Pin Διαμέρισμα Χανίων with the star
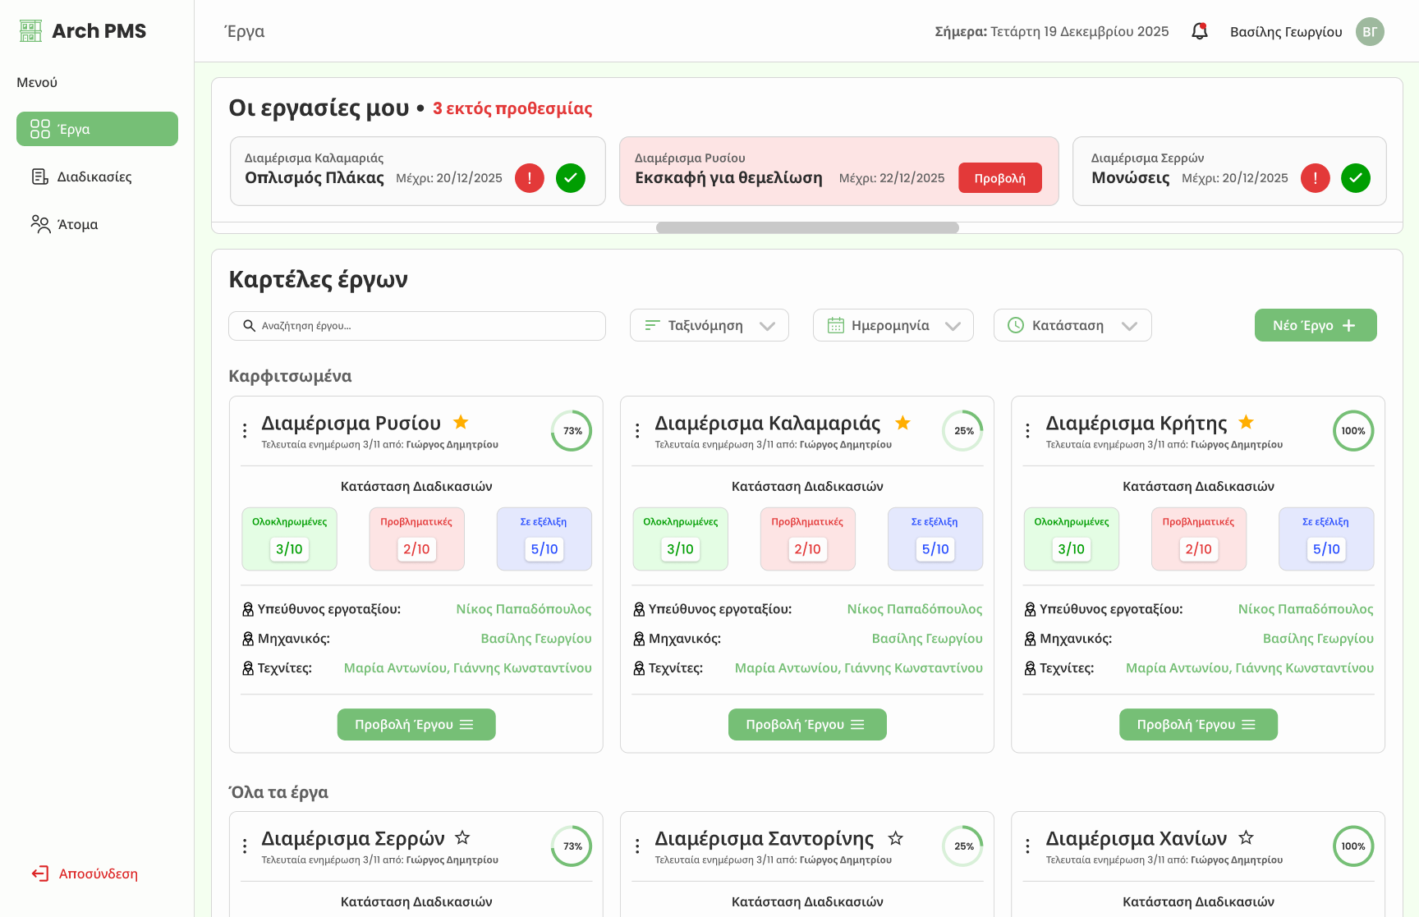Image resolution: width=1419 pixels, height=917 pixels. point(1246,837)
